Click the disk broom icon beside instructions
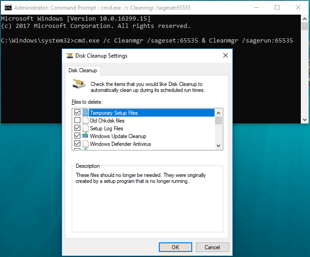 coord(79,84)
